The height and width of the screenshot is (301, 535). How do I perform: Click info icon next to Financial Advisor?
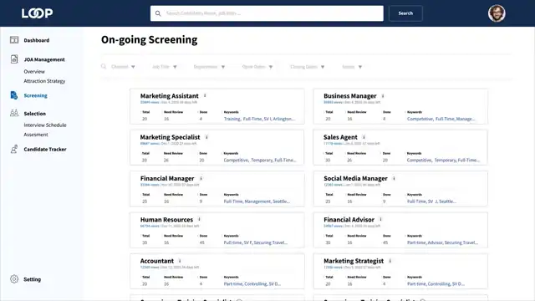381,219
